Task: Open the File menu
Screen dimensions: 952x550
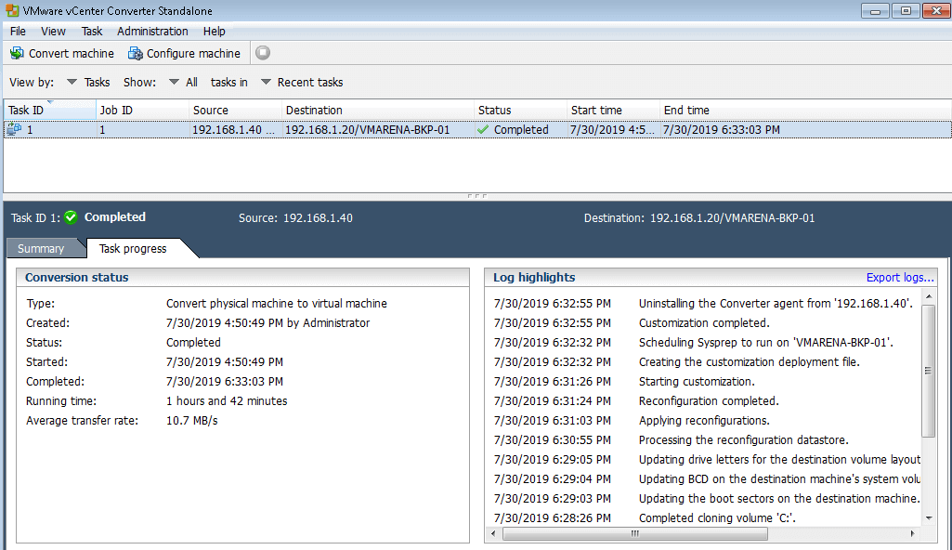Action: 18,31
